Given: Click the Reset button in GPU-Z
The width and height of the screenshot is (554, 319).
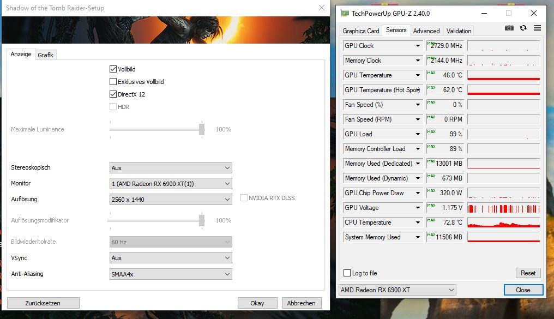Looking at the screenshot, I should tap(528, 273).
